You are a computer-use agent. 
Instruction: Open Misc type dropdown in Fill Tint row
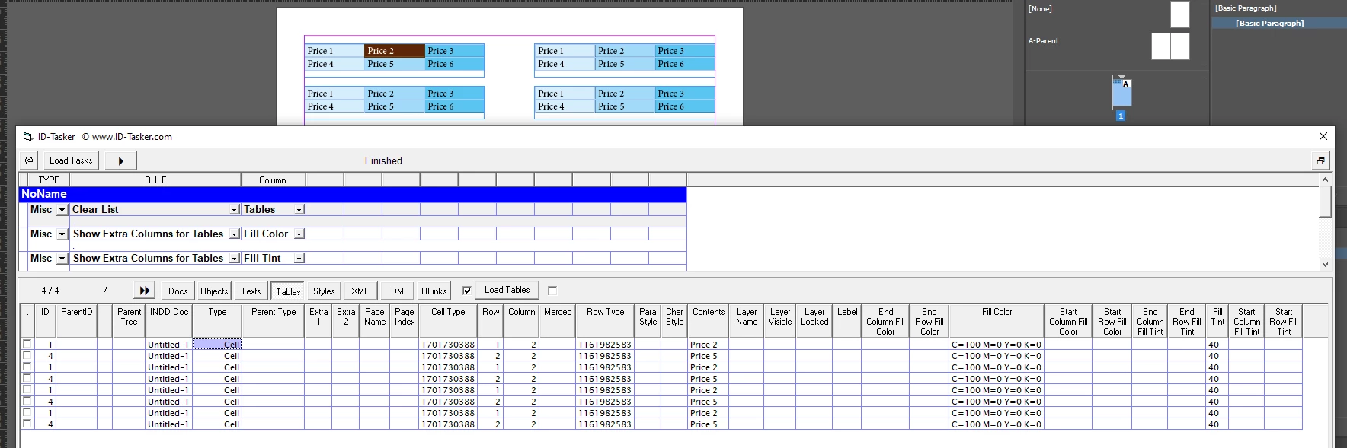(62, 259)
